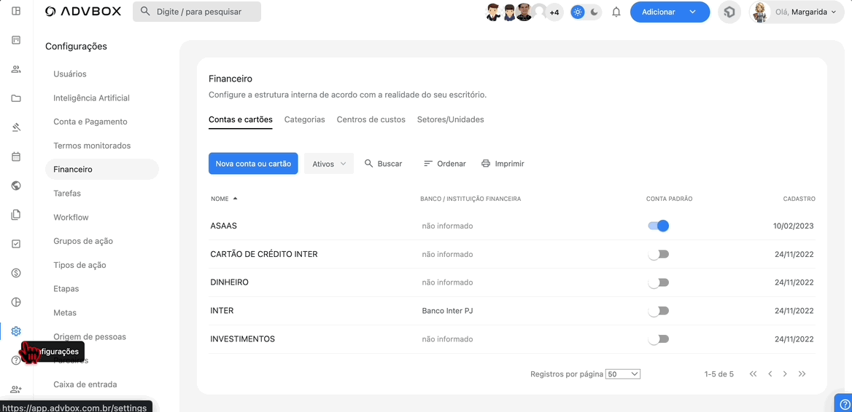Screen dimensions: 852x412
Task: Open the records per page dropdown
Action: [x=623, y=374]
